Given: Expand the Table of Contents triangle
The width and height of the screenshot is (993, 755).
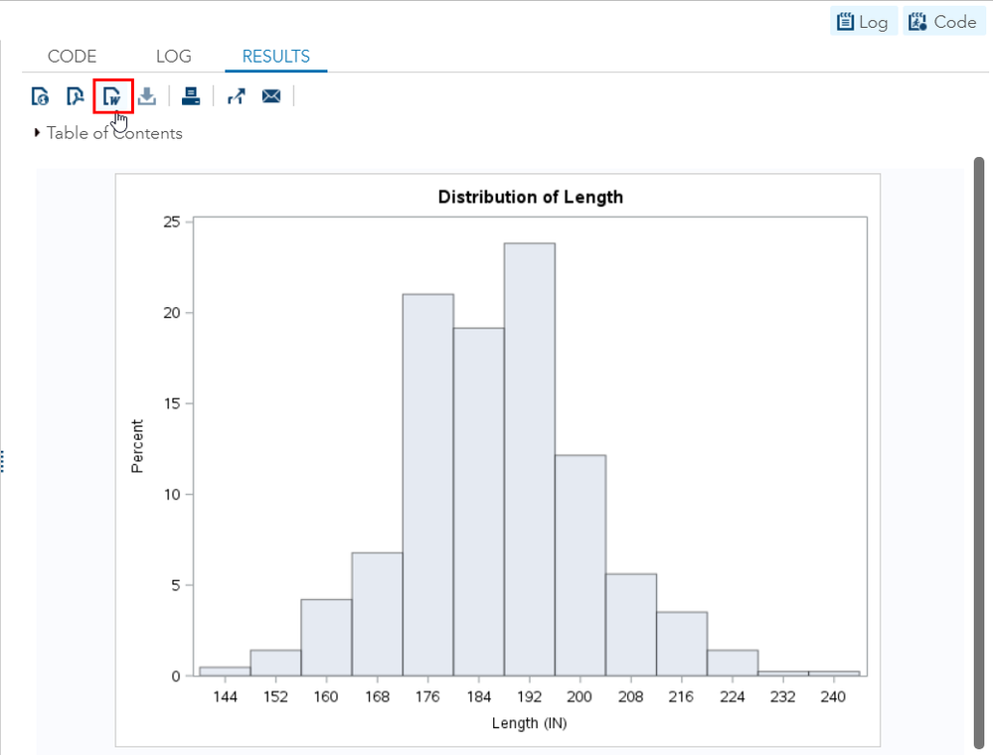Looking at the screenshot, I should 37,133.
